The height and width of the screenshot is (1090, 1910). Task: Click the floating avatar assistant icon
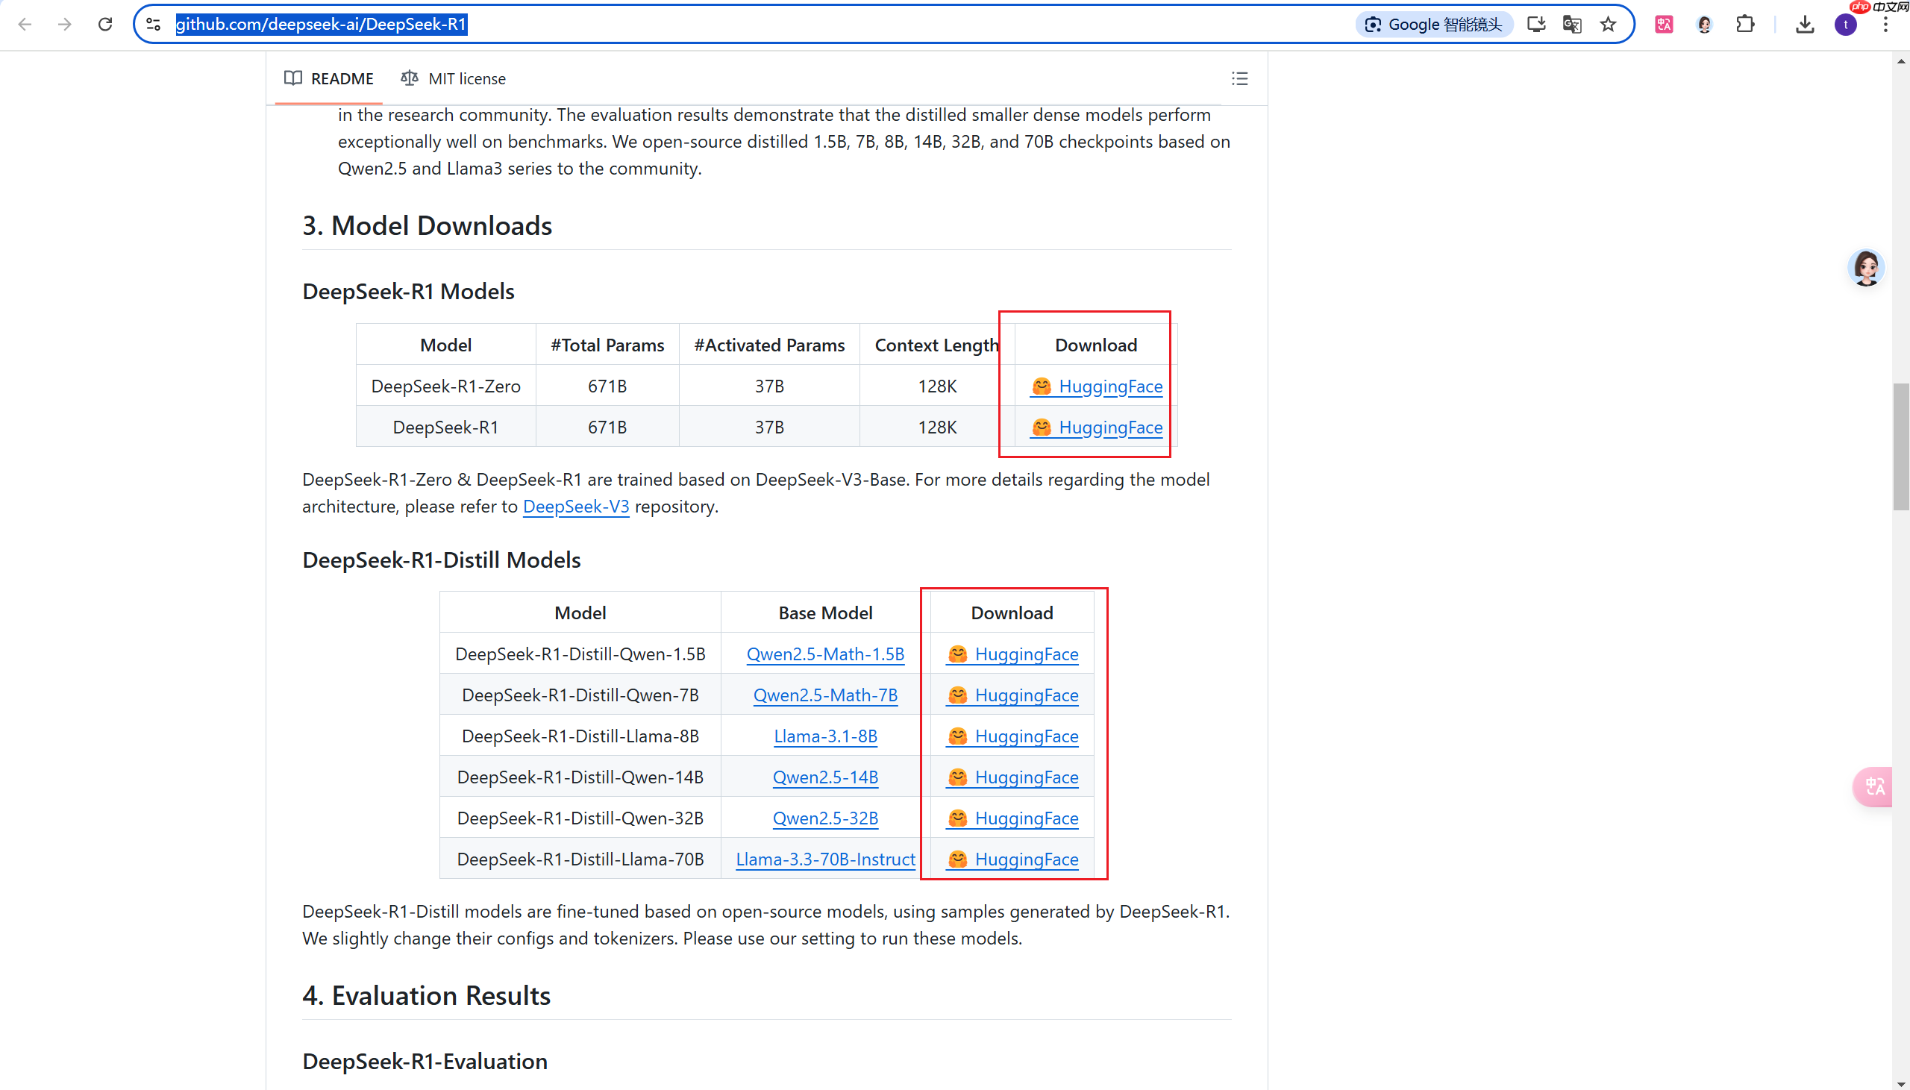click(1865, 268)
